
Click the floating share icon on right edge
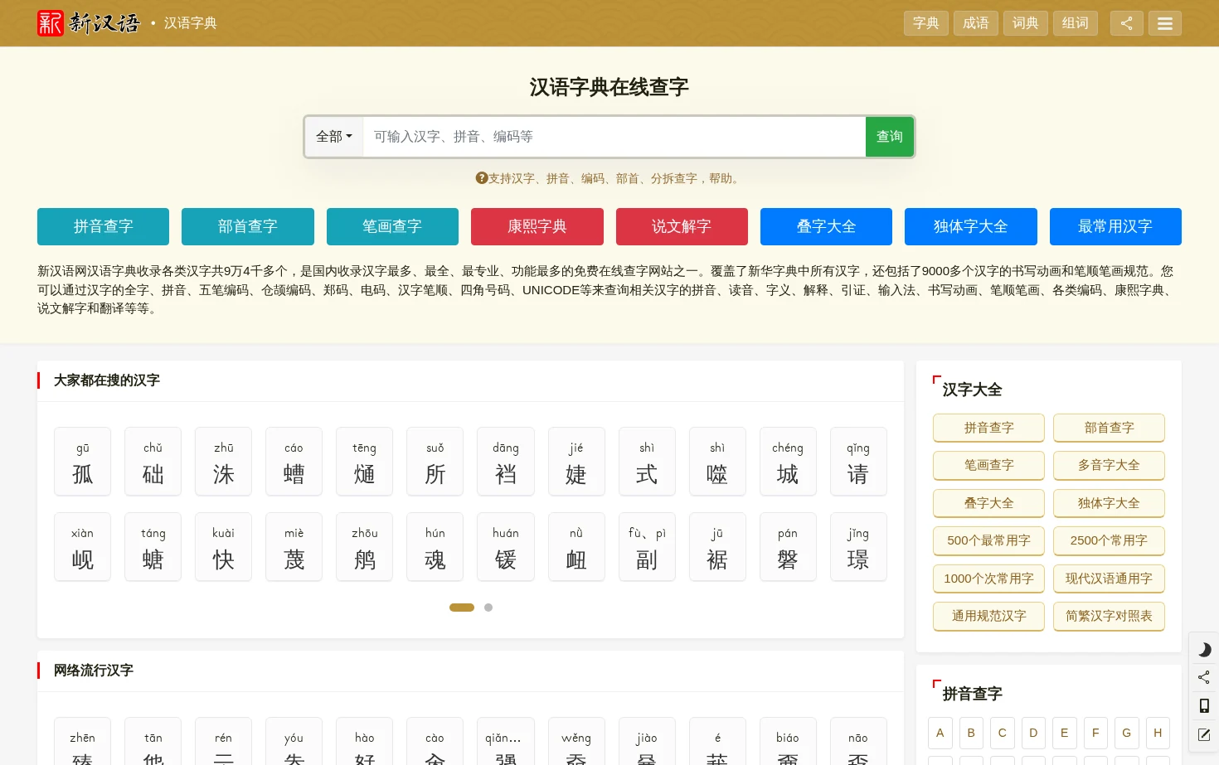(x=1204, y=677)
